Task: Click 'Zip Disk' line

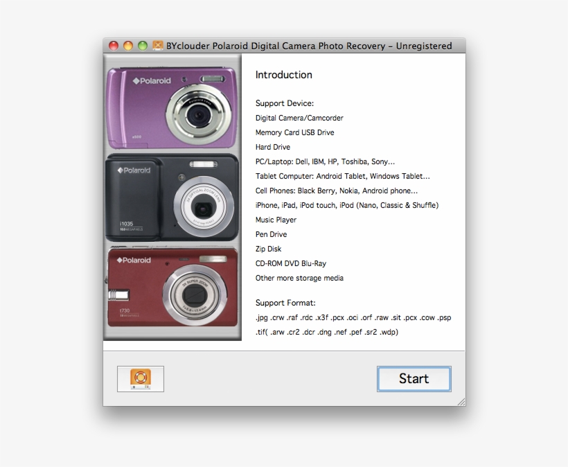Action: coord(269,249)
